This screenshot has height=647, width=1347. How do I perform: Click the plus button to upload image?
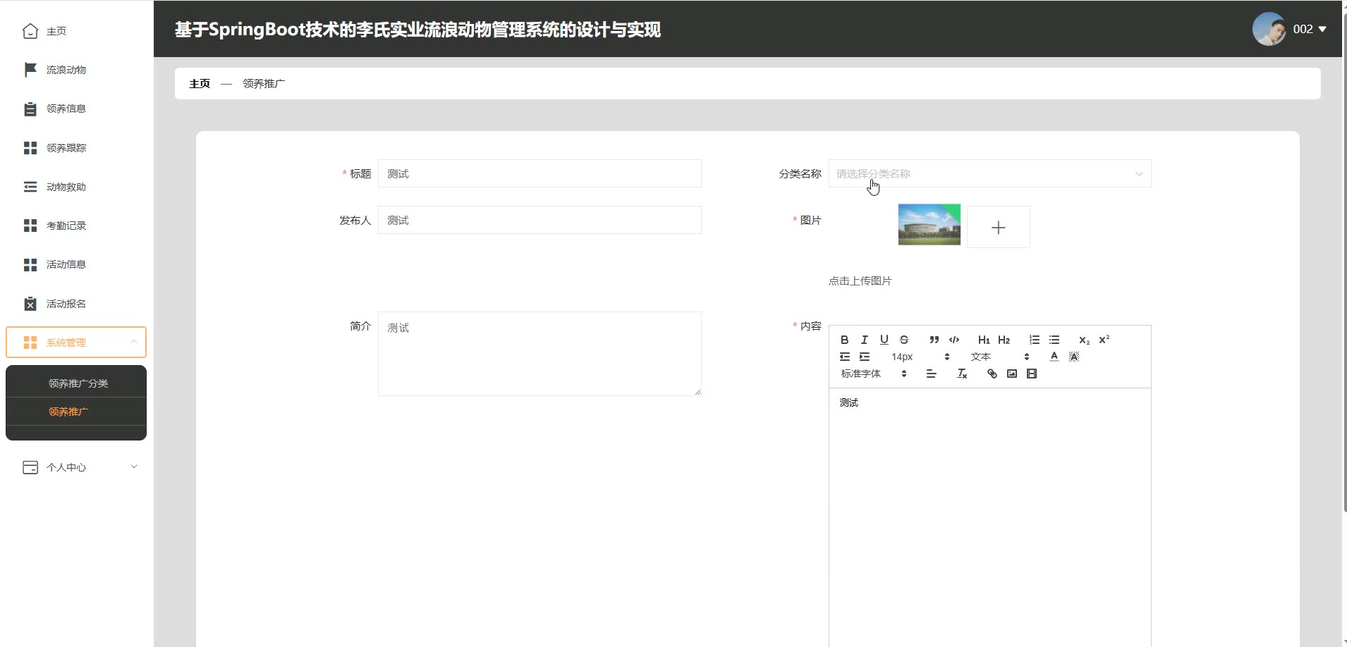[998, 228]
